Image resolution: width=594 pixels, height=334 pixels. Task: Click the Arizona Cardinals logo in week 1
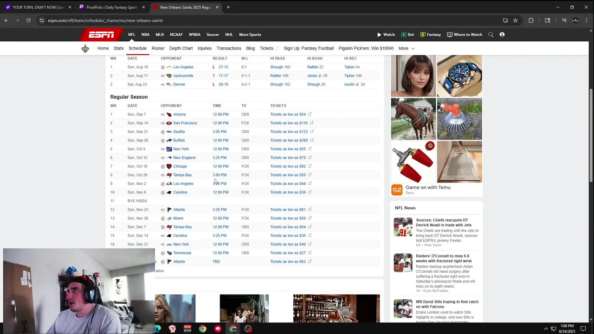point(169,115)
